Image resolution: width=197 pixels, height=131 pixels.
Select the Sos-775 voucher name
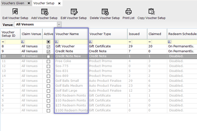62,66
